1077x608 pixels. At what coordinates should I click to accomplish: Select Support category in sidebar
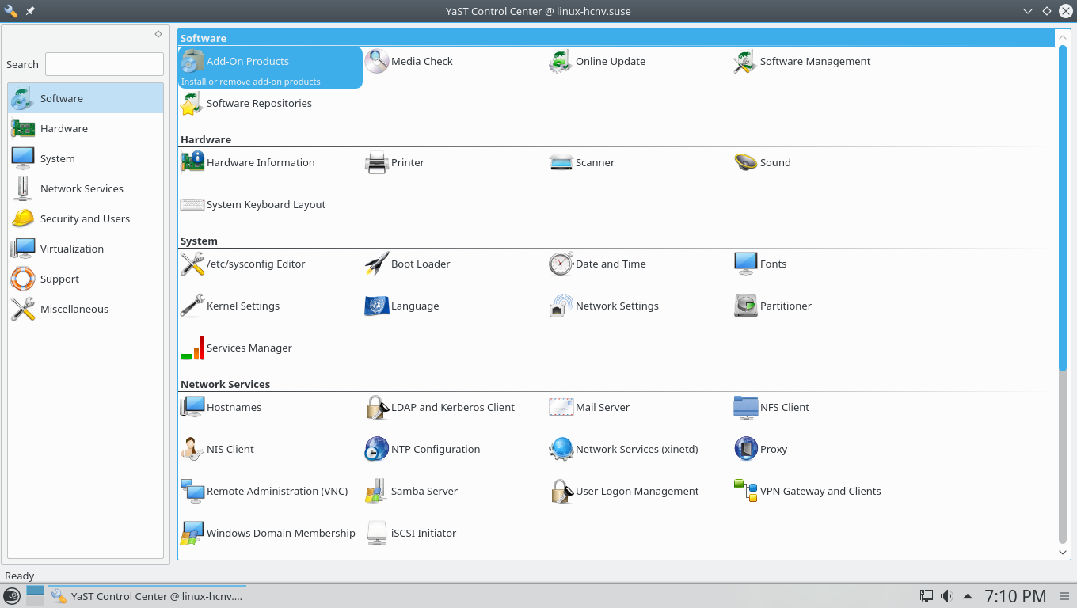pyautogui.click(x=86, y=279)
